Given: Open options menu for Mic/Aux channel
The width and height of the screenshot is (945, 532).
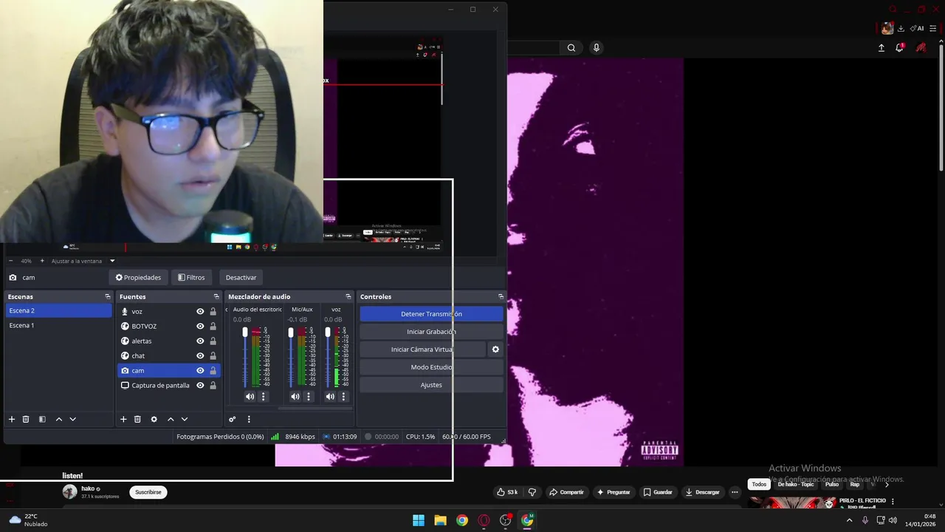Looking at the screenshot, I should pos(309,397).
